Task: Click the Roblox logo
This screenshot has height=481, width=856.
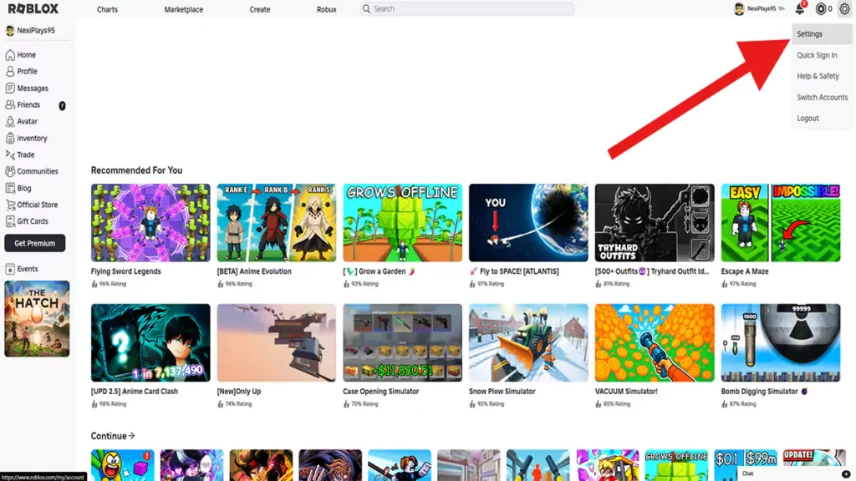Action: [x=33, y=8]
